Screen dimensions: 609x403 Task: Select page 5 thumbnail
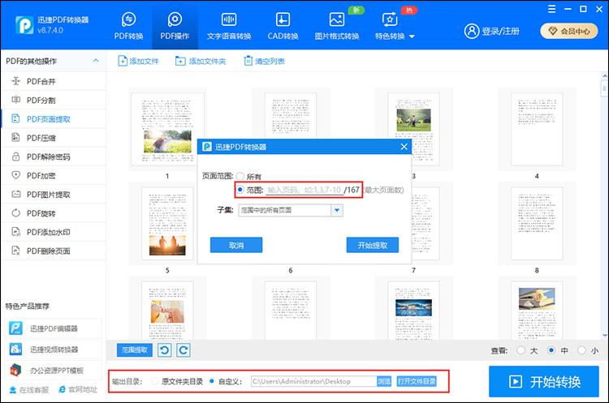(167, 224)
